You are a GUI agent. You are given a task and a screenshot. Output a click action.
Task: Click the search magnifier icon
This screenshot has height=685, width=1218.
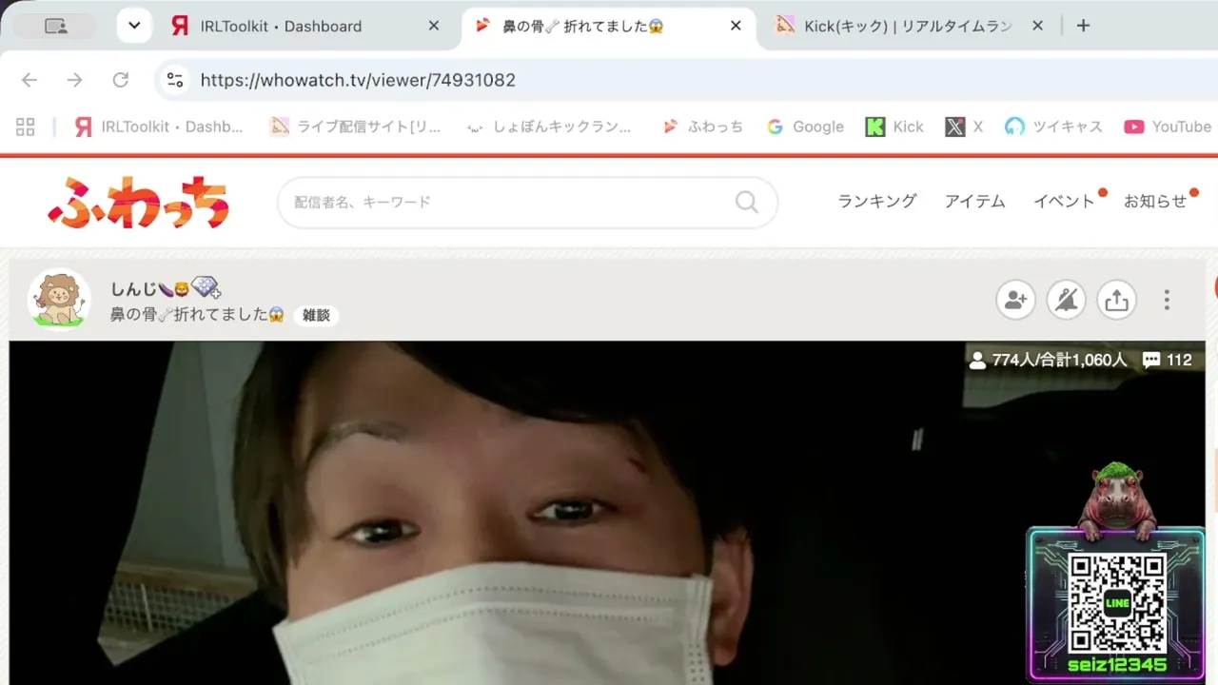point(747,202)
